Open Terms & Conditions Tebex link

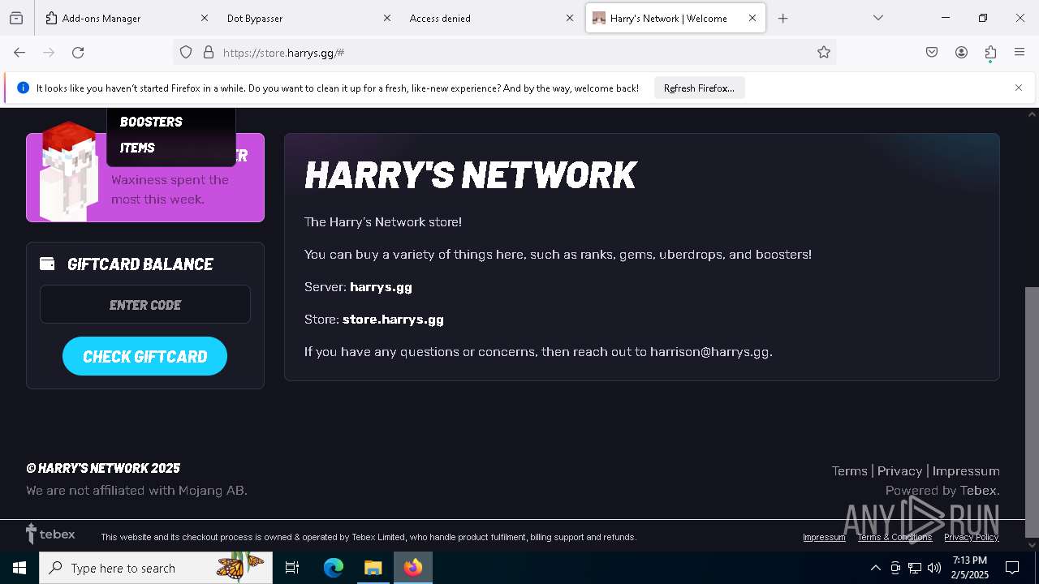coord(895,537)
